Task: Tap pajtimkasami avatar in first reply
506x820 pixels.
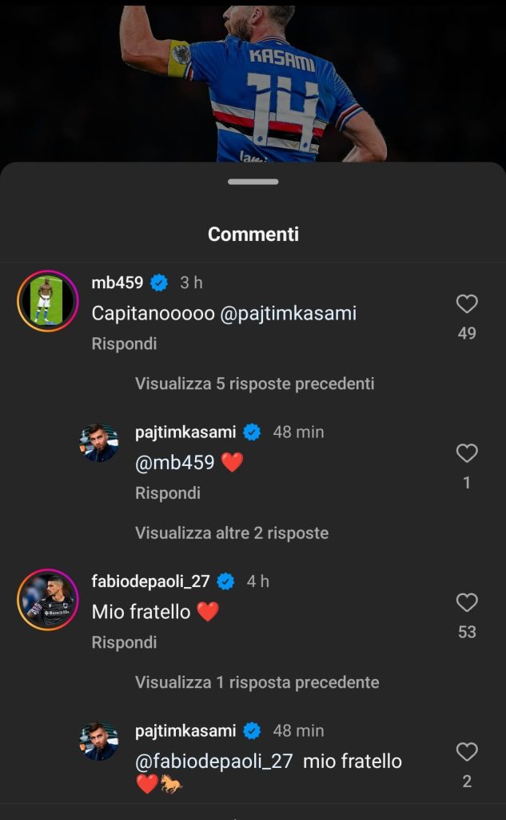Action: (99, 443)
